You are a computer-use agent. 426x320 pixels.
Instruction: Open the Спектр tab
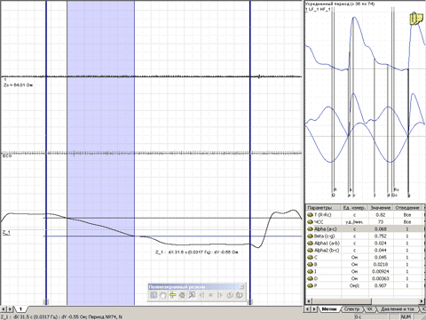point(351,309)
